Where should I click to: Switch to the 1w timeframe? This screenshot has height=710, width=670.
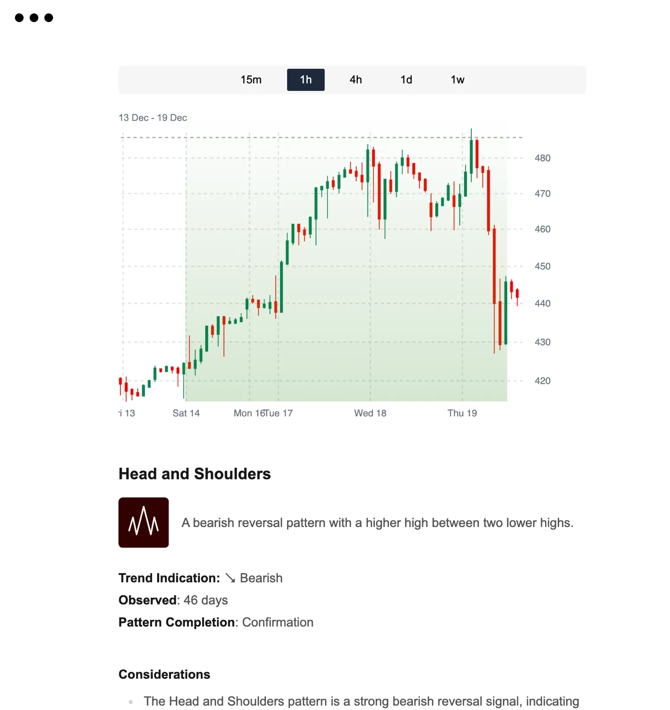[x=457, y=80]
